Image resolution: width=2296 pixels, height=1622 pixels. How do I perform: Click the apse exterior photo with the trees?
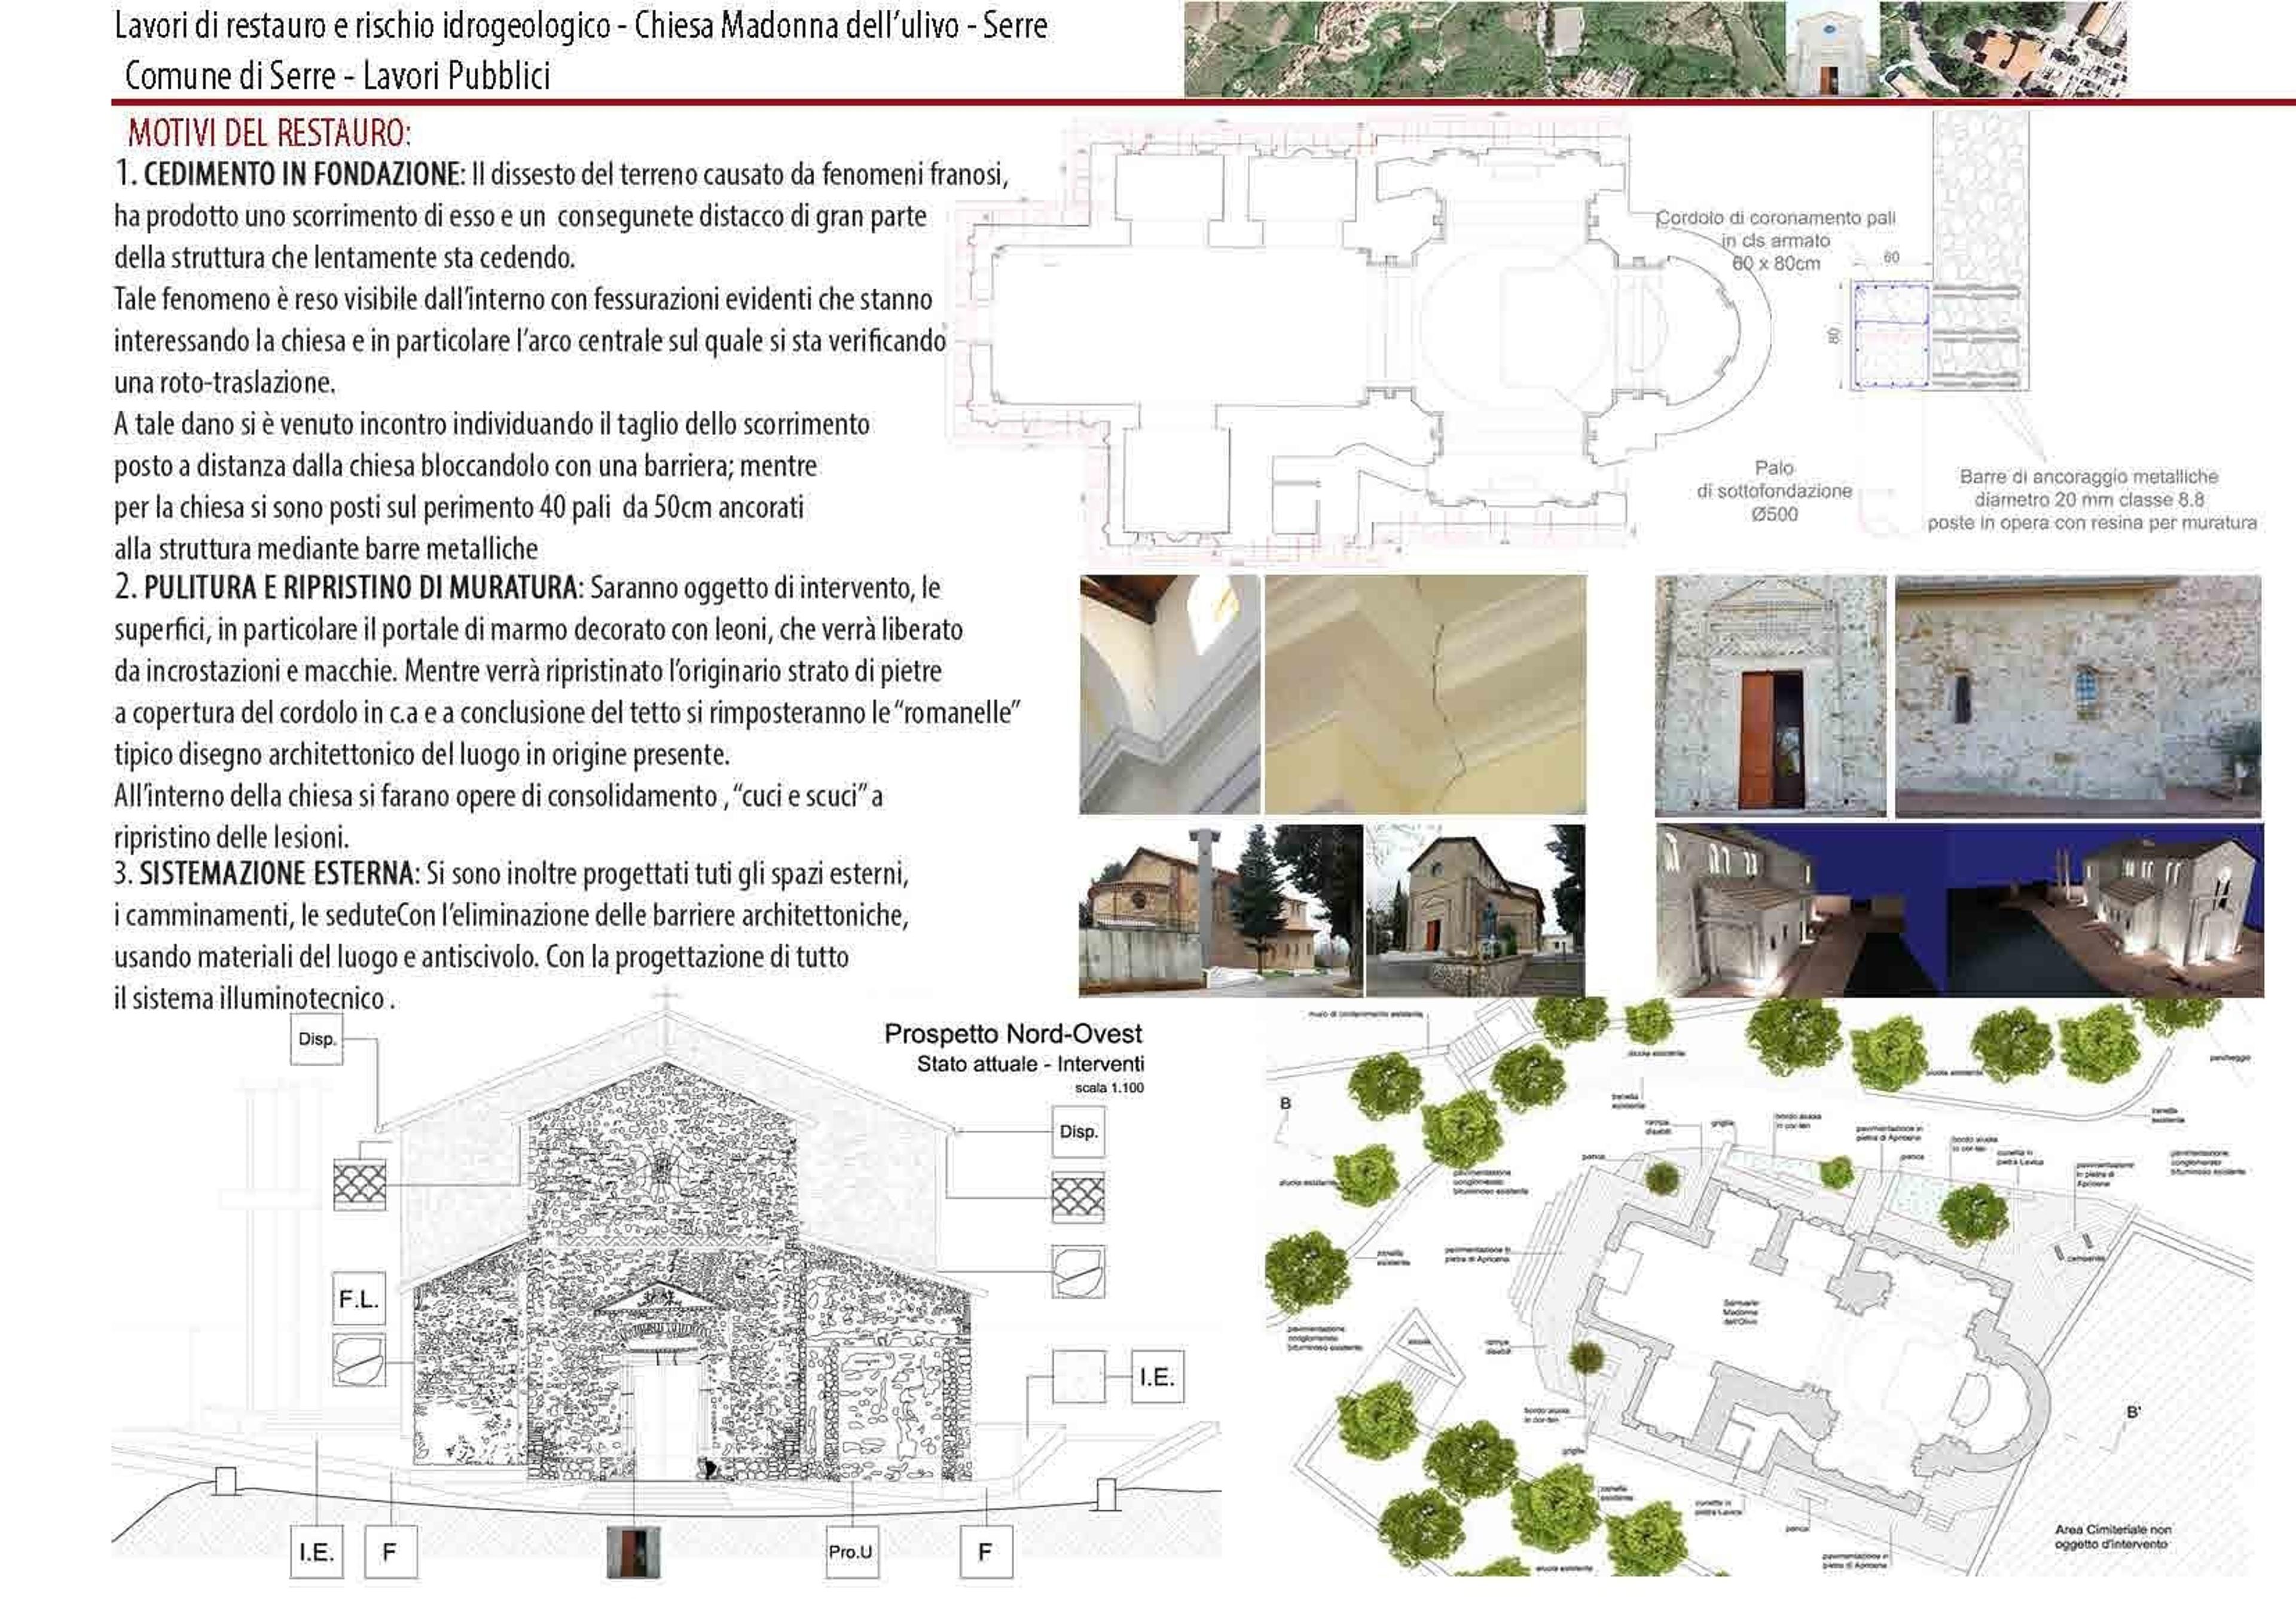click(x=1220, y=910)
